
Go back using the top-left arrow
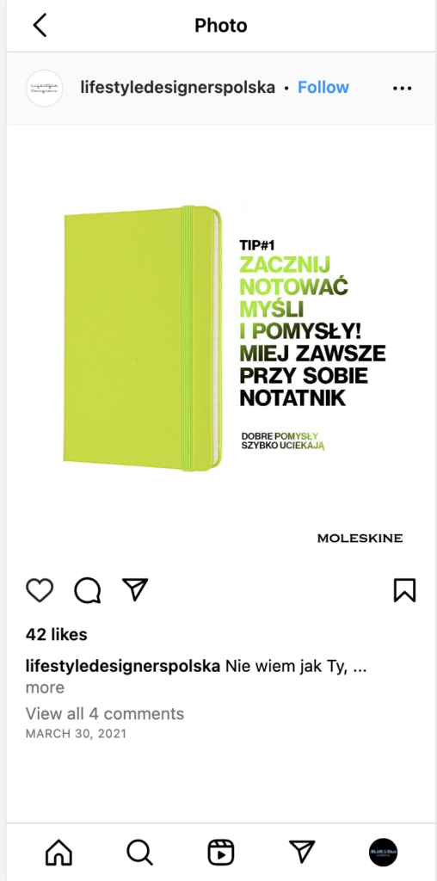(40, 25)
